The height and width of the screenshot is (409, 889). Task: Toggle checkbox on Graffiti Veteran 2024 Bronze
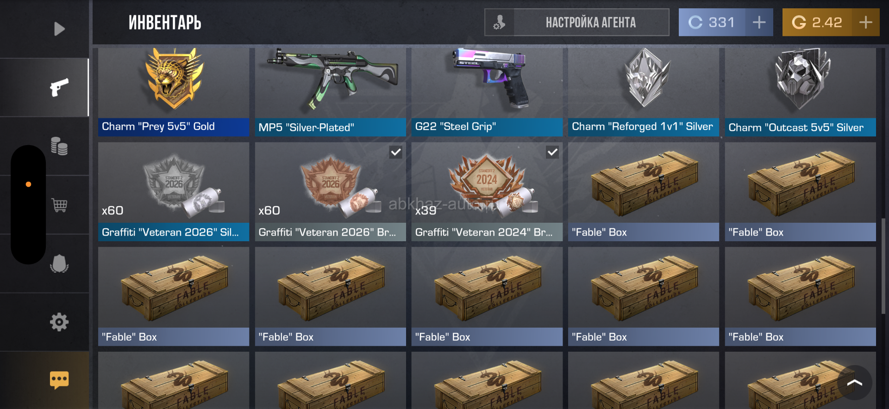click(x=552, y=152)
